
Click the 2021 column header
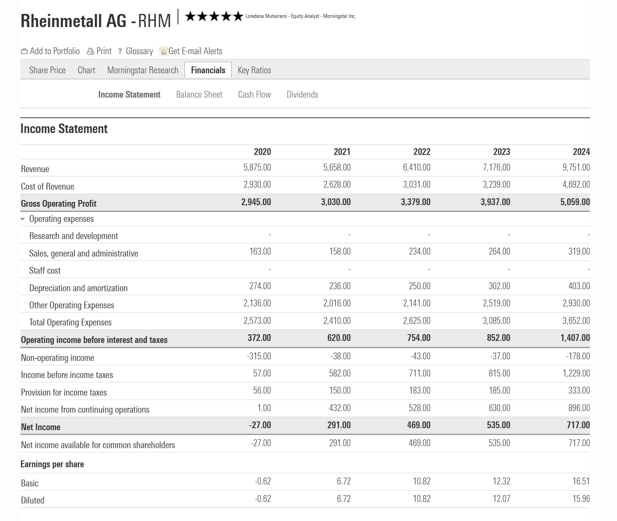342,152
